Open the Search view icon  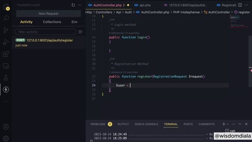point(6,19)
